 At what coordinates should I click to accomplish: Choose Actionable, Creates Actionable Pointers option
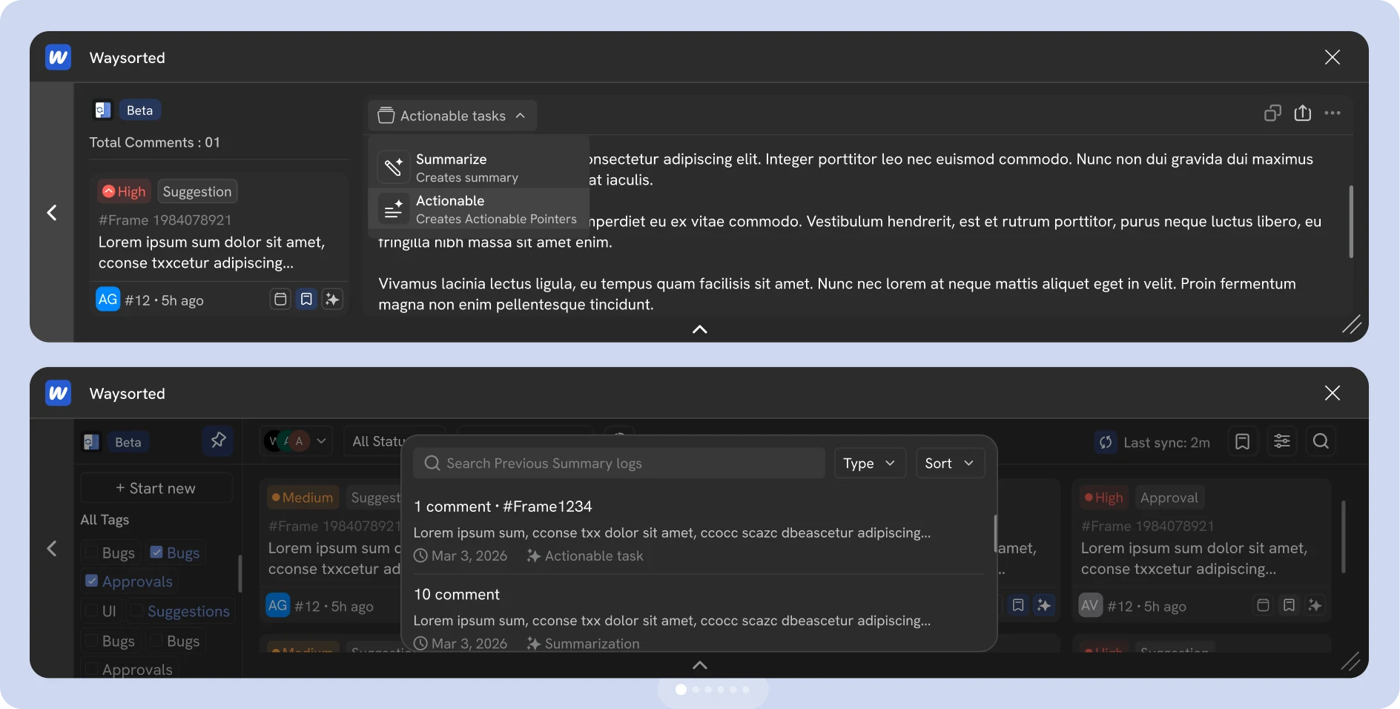[479, 209]
